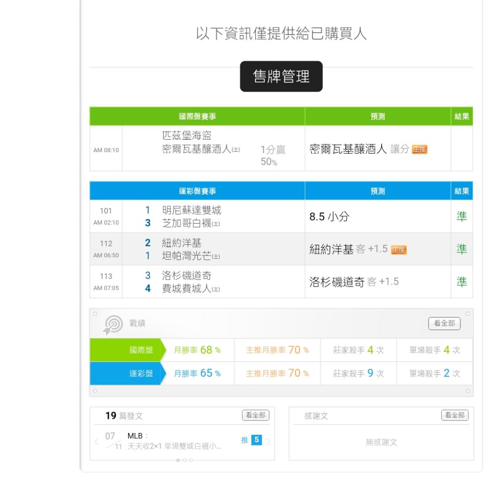Click the 洛杉磯道奇 客 +1.5 prediction
498x480 pixels.
(354, 282)
